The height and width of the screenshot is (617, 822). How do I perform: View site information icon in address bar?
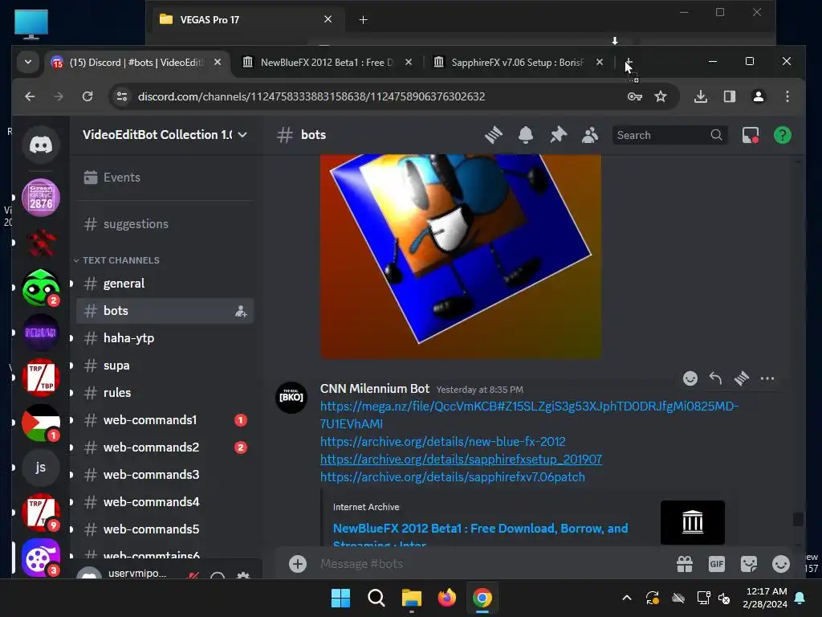122,96
